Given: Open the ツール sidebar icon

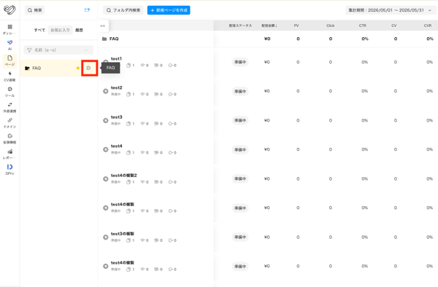Looking at the screenshot, I should coord(9,89).
